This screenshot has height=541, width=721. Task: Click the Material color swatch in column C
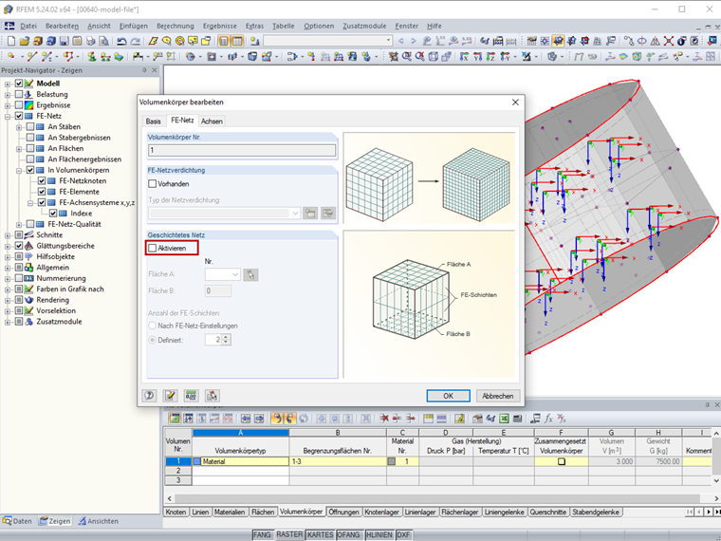391,461
